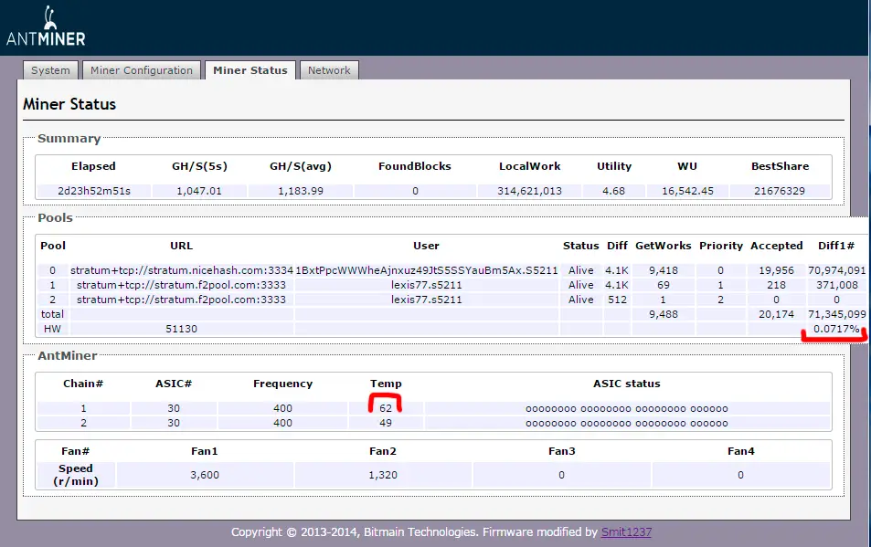Click the ASIC# value 30 for chain 2
The width and height of the screenshot is (871, 547).
174,423
